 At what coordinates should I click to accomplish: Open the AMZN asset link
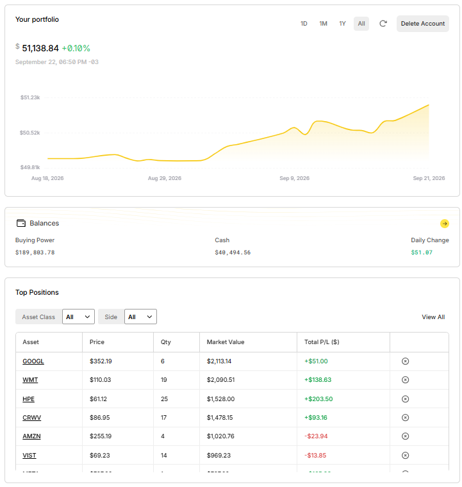[31, 436]
